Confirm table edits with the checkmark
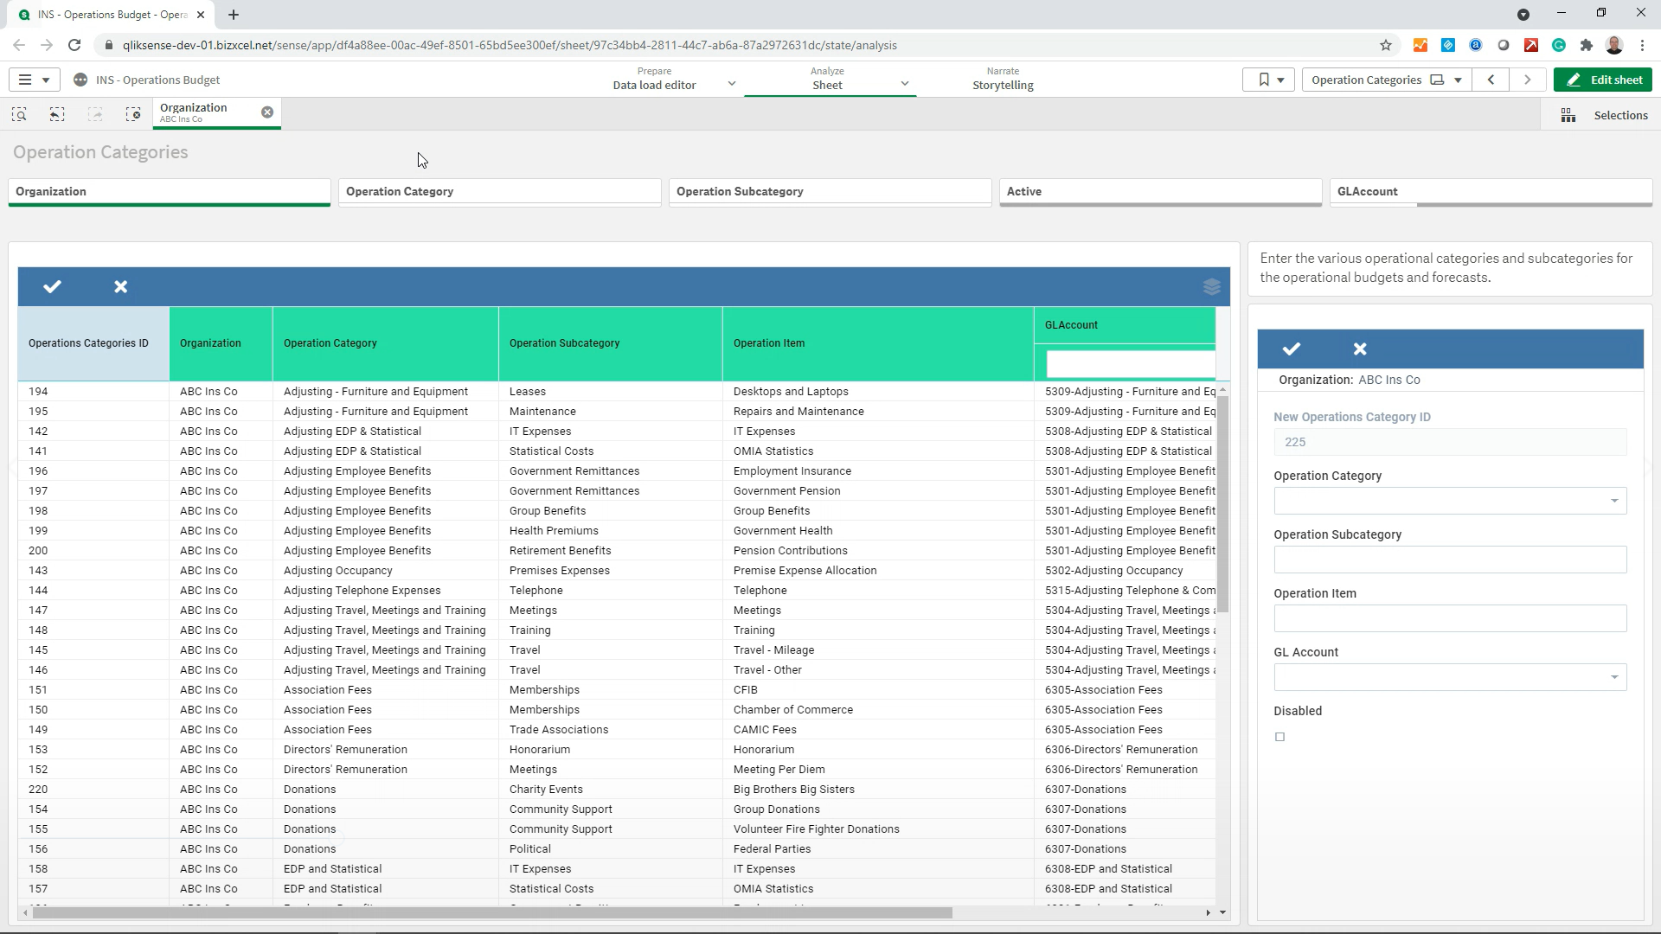 pos(52,286)
